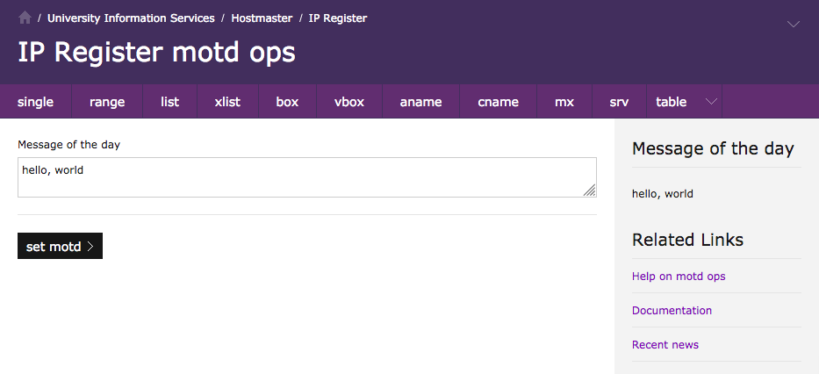The width and height of the screenshot is (819, 374).
Task: Switch to the aname tab
Action: (420, 102)
